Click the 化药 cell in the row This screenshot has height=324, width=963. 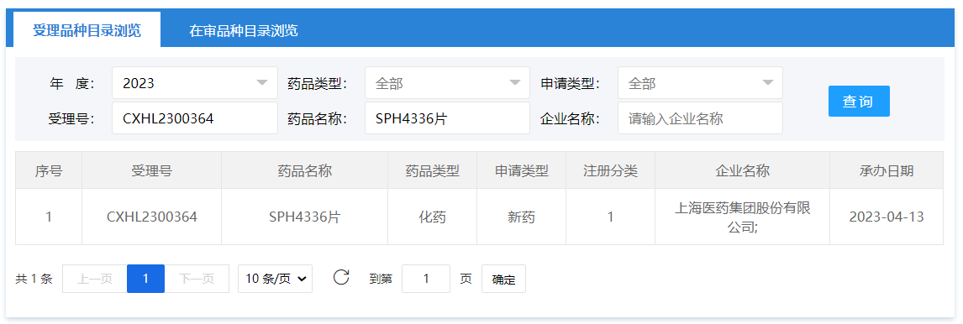[x=433, y=217]
